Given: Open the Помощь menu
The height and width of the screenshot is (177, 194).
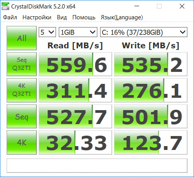Looking at the screenshot, I should tap(84, 17).
